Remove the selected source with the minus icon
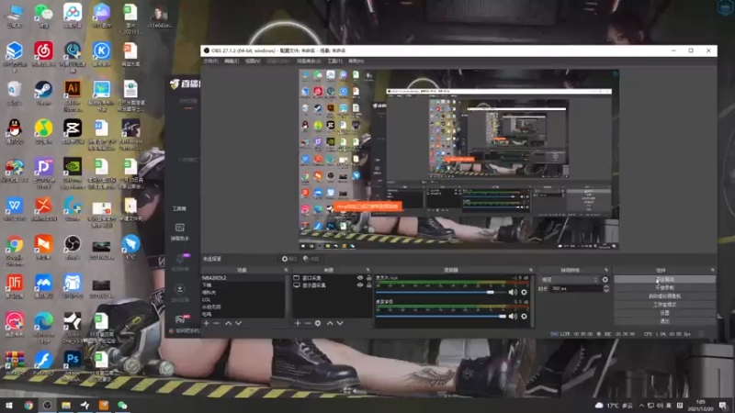This screenshot has width=735, height=413. (308, 323)
